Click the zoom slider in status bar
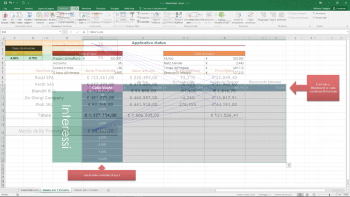This screenshot has width=350, height=197. coord(329,195)
